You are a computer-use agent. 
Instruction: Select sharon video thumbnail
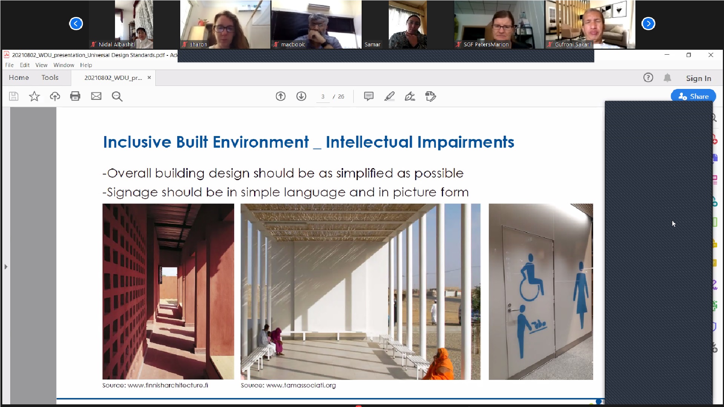225,24
